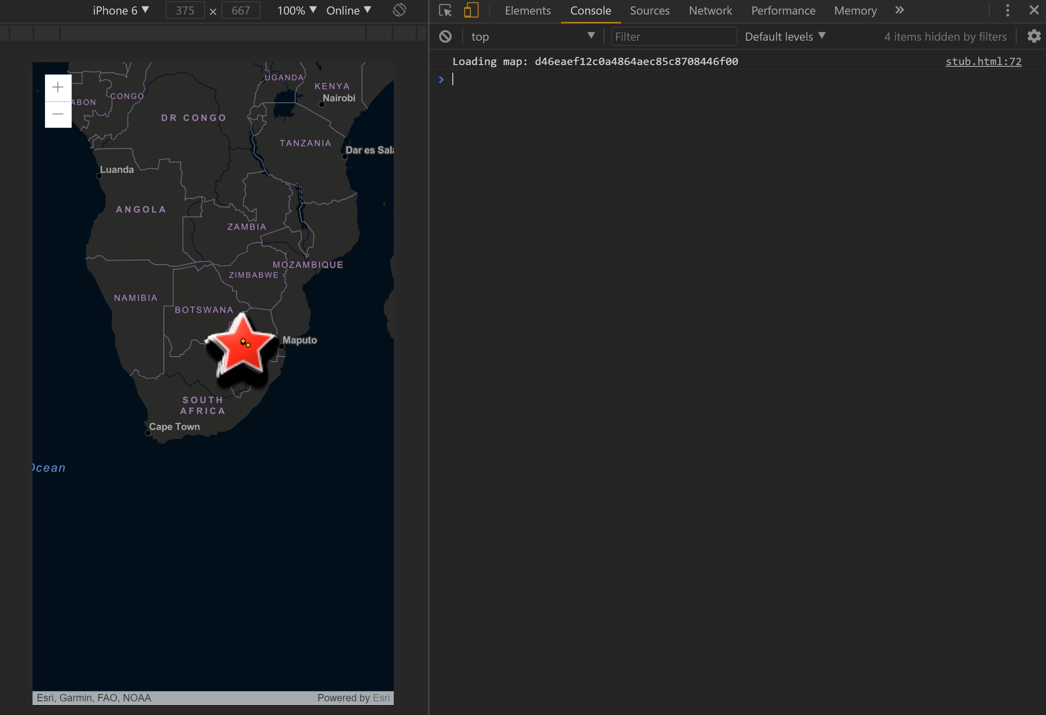Click the Memory tab in DevTools

854,10
